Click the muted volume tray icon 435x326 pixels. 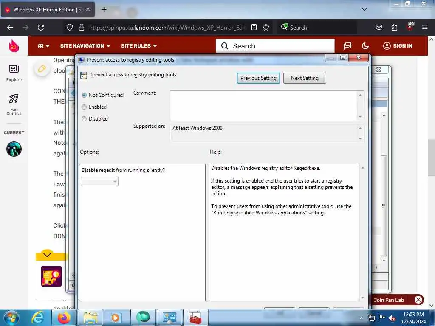coord(392,318)
